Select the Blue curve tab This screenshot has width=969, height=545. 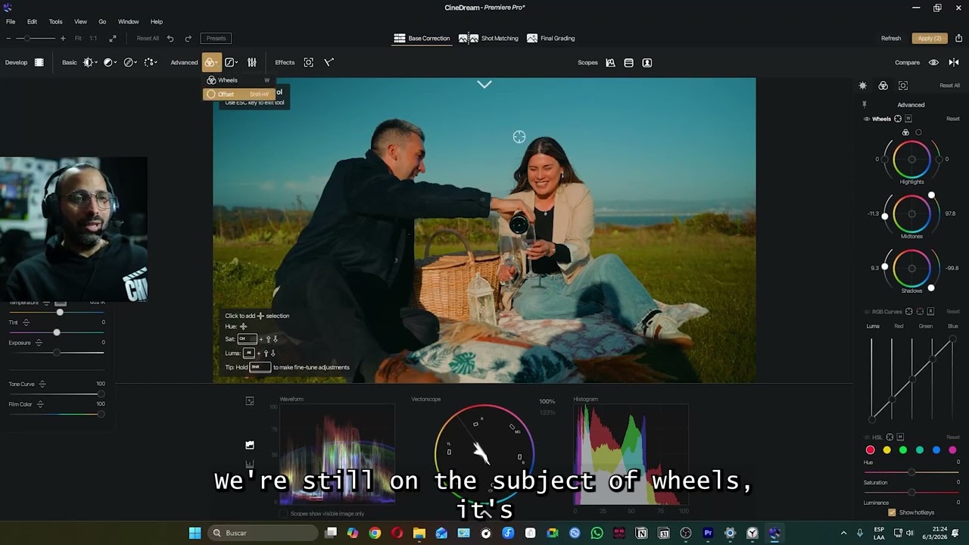point(952,326)
